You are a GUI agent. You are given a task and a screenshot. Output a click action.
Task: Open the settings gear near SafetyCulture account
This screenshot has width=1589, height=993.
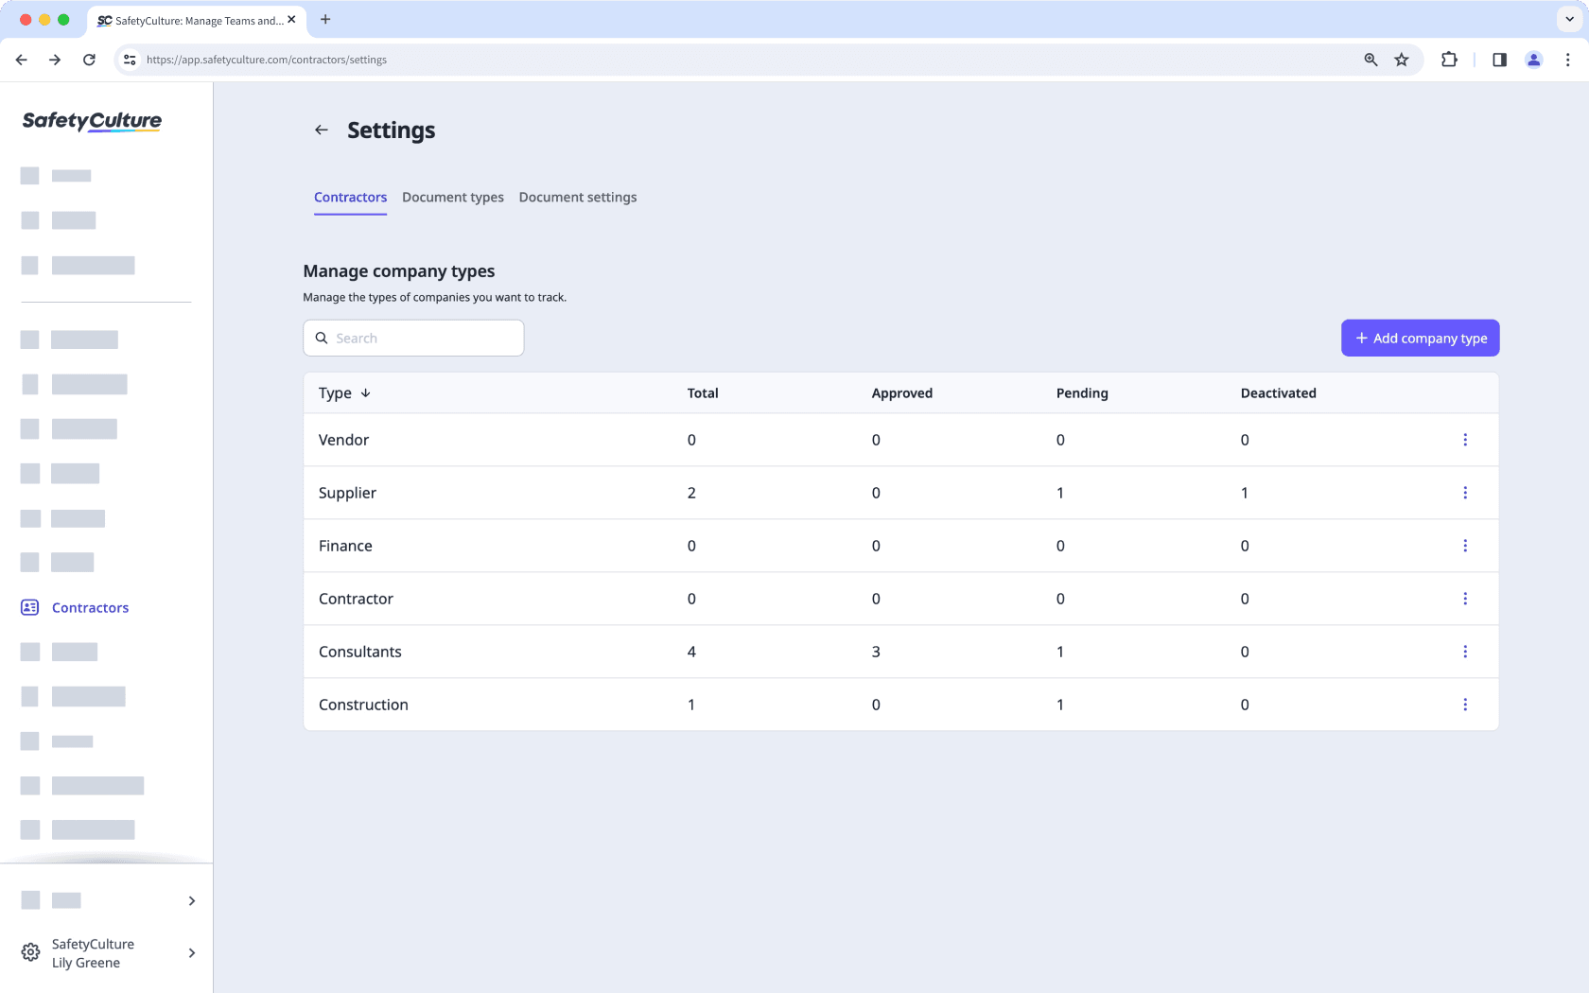(x=29, y=952)
